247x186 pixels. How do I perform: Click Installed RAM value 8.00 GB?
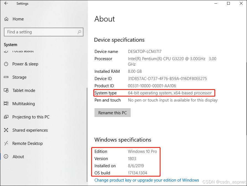pos(135,71)
